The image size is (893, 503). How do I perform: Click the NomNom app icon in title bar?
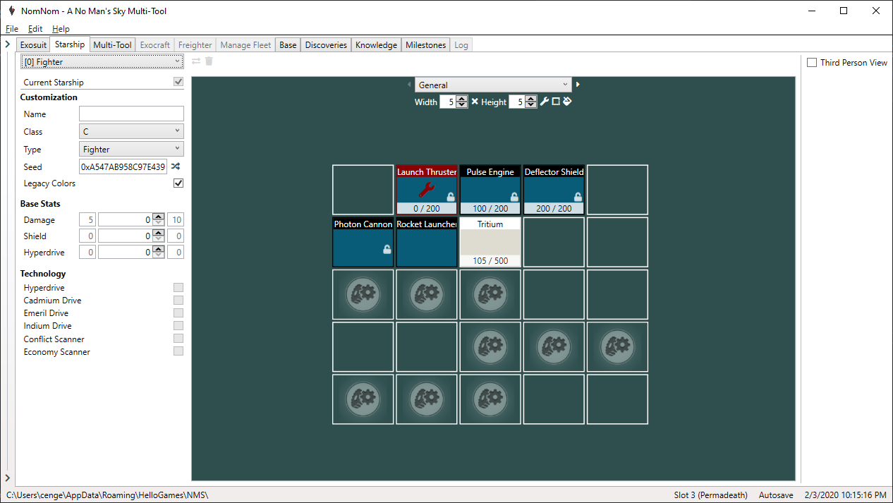(11, 11)
